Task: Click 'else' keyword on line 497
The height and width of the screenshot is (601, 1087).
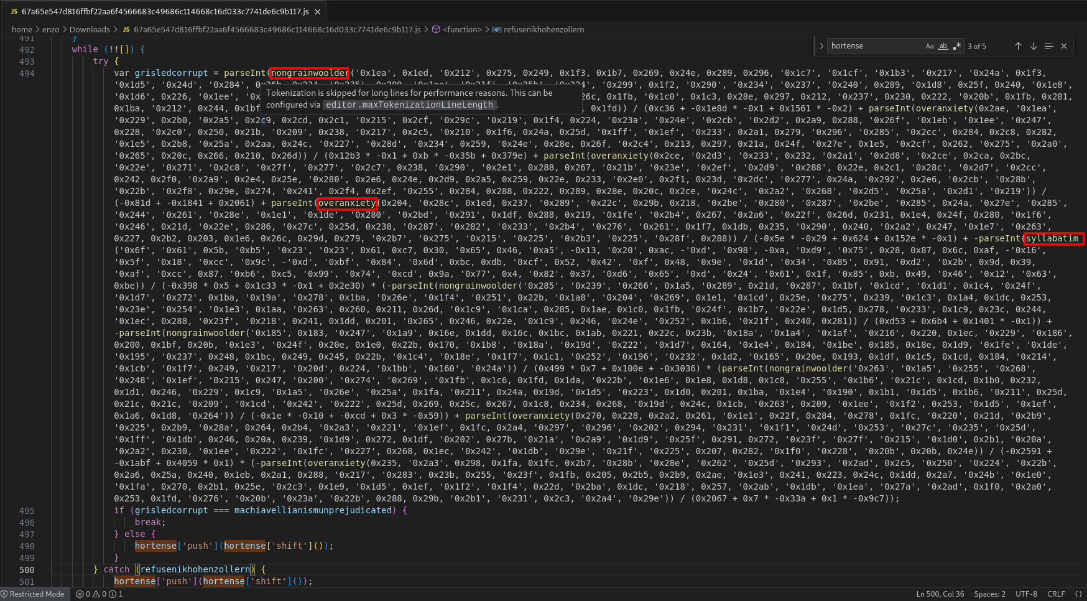Action: (x=134, y=534)
